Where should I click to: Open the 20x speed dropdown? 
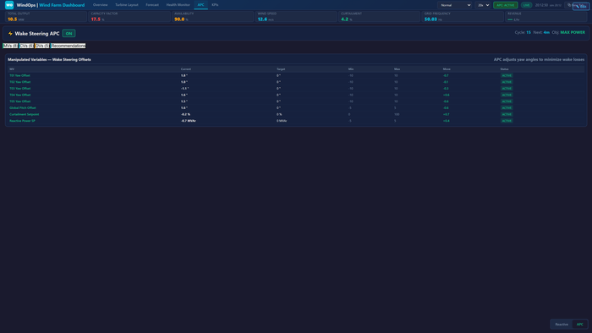tap(483, 5)
